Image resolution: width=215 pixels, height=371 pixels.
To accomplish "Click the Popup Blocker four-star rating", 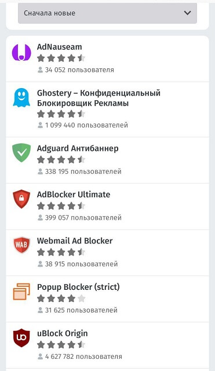I will click(61, 299).
